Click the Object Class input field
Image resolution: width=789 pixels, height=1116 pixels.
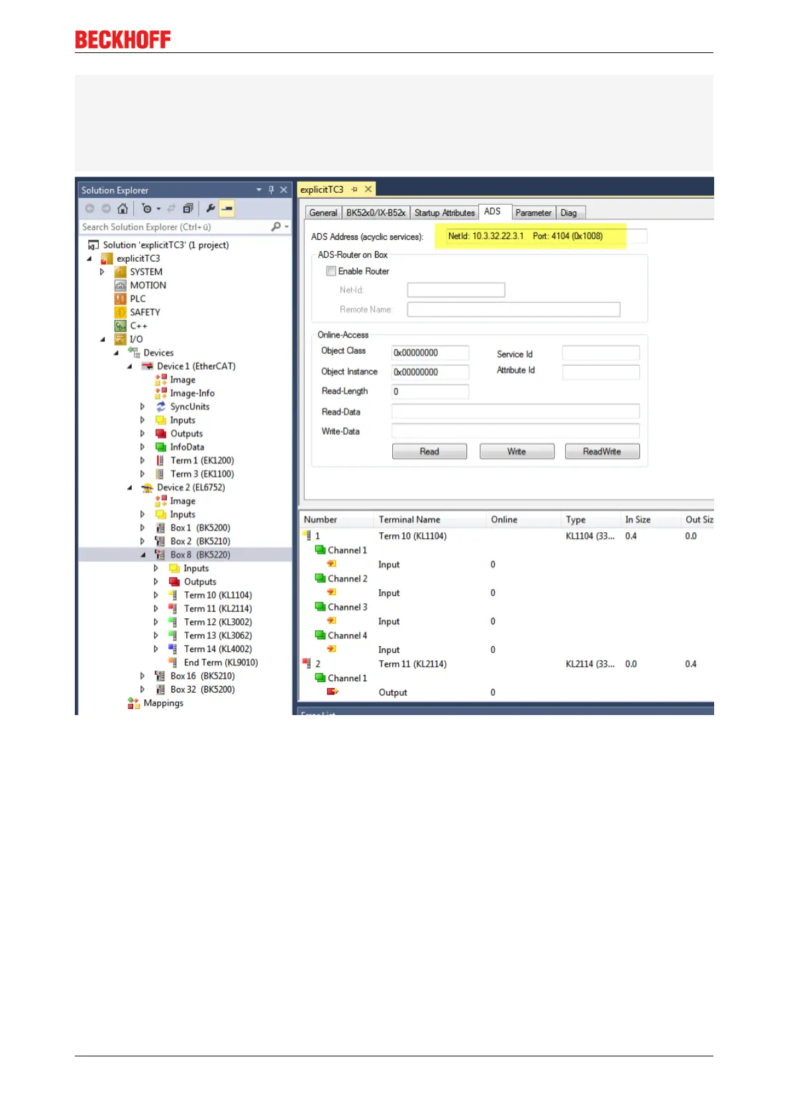click(x=430, y=353)
